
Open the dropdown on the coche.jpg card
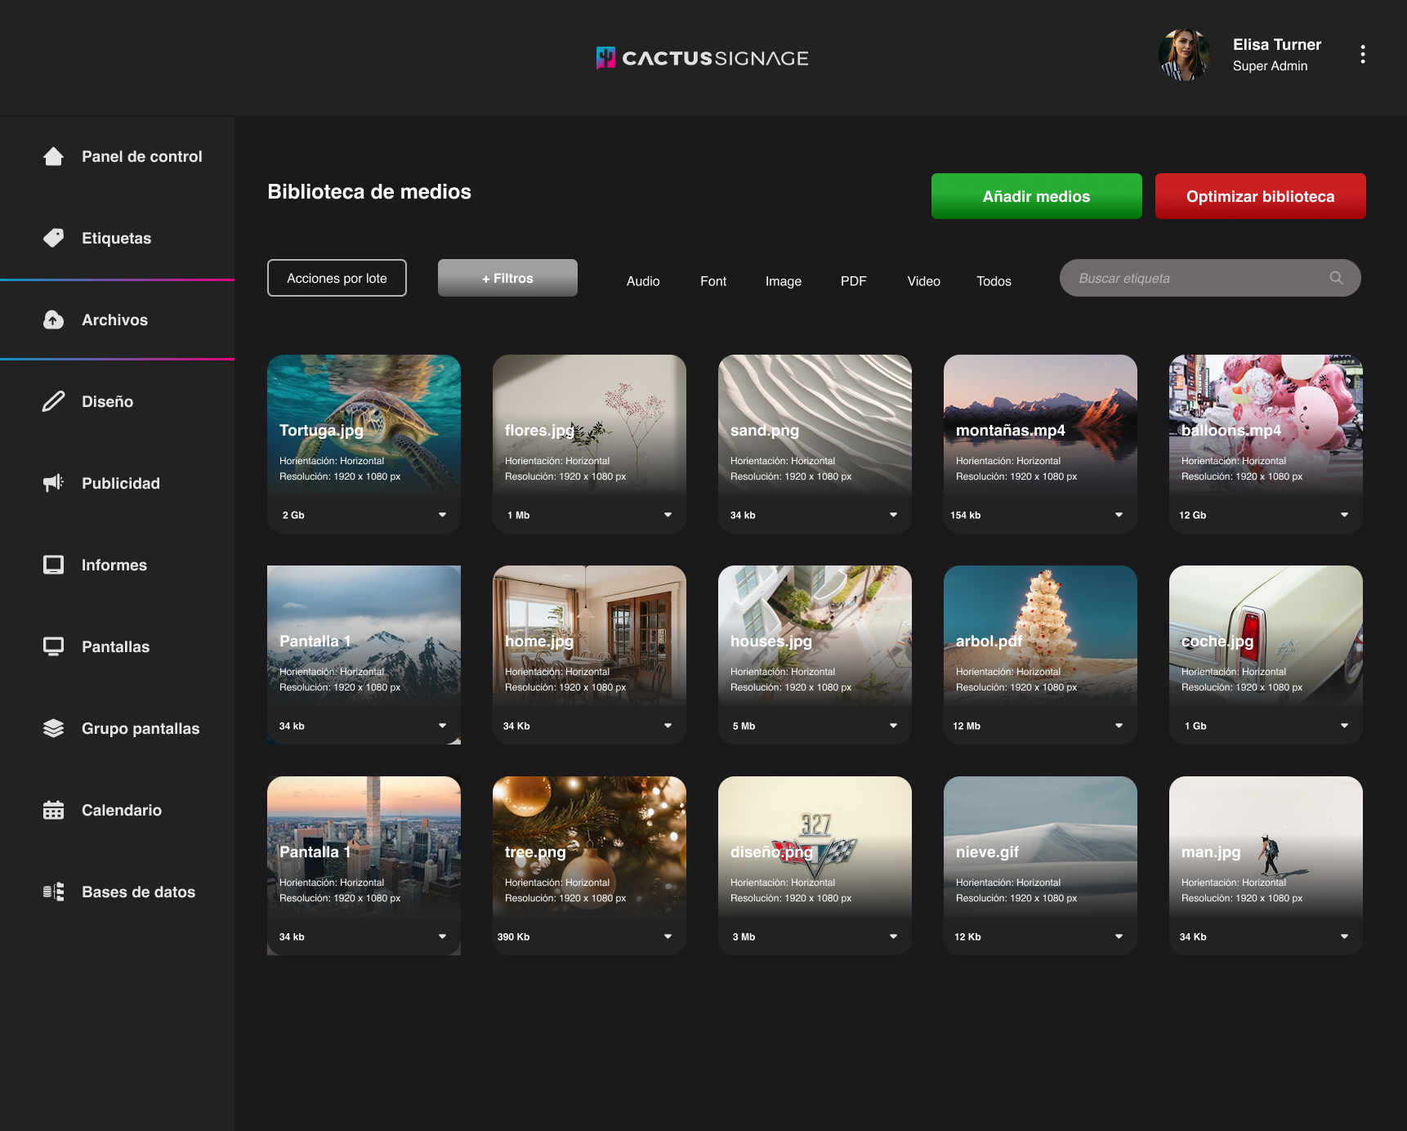click(x=1344, y=726)
